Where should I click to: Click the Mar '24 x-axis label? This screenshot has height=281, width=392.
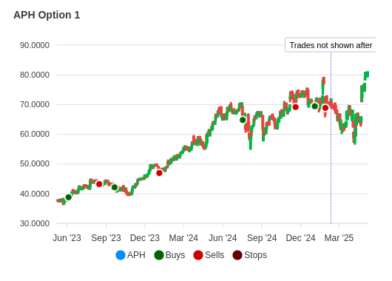tap(183, 238)
